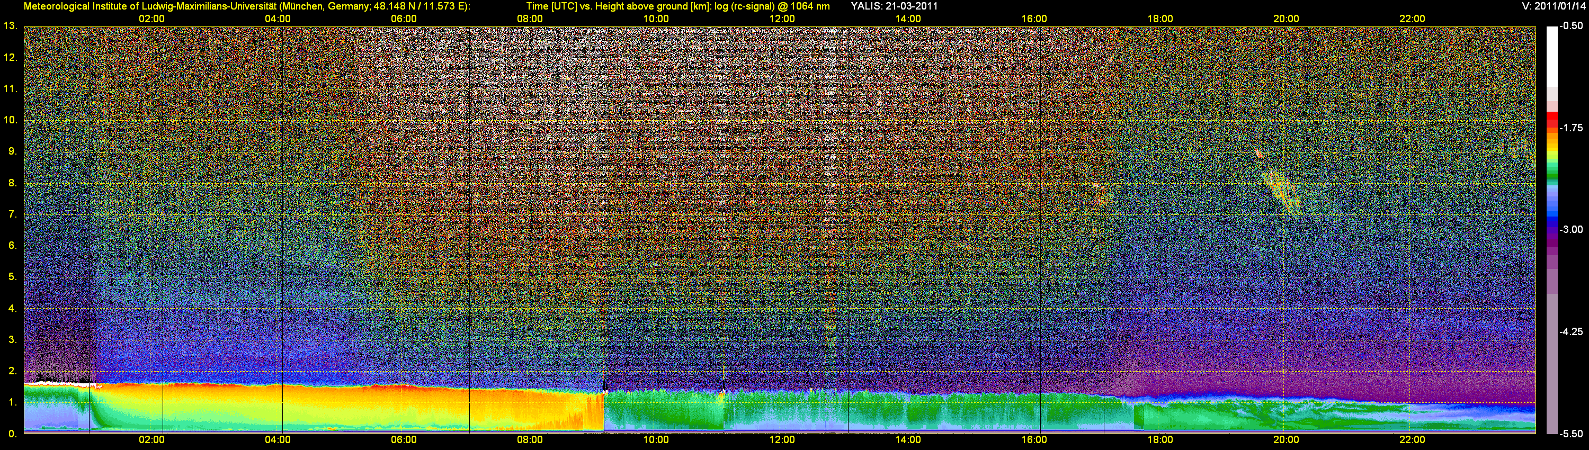
Task: Click the cirrus cloud streak near 20:00
Action: tap(1283, 192)
